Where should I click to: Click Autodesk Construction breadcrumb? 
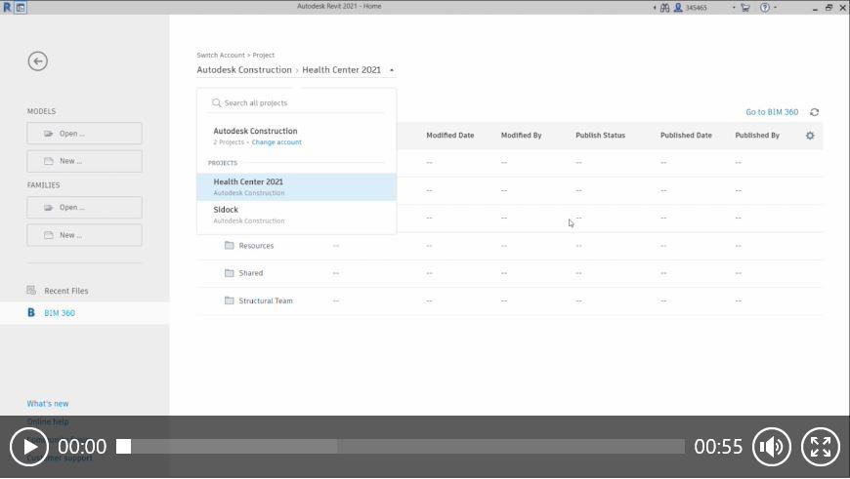click(x=244, y=70)
